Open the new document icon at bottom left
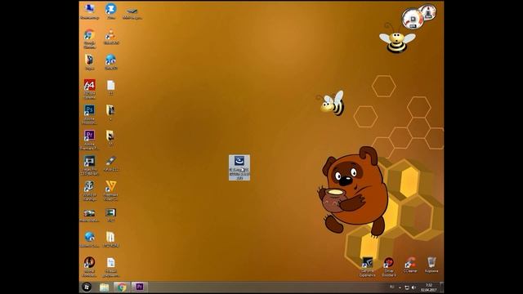The height and width of the screenshot is (294, 523). (x=111, y=267)
